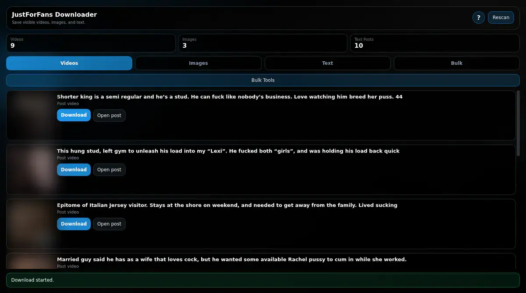Download the hung stud gym video
This screenshot has height=293, width=526.
click(x=74, y=169)
